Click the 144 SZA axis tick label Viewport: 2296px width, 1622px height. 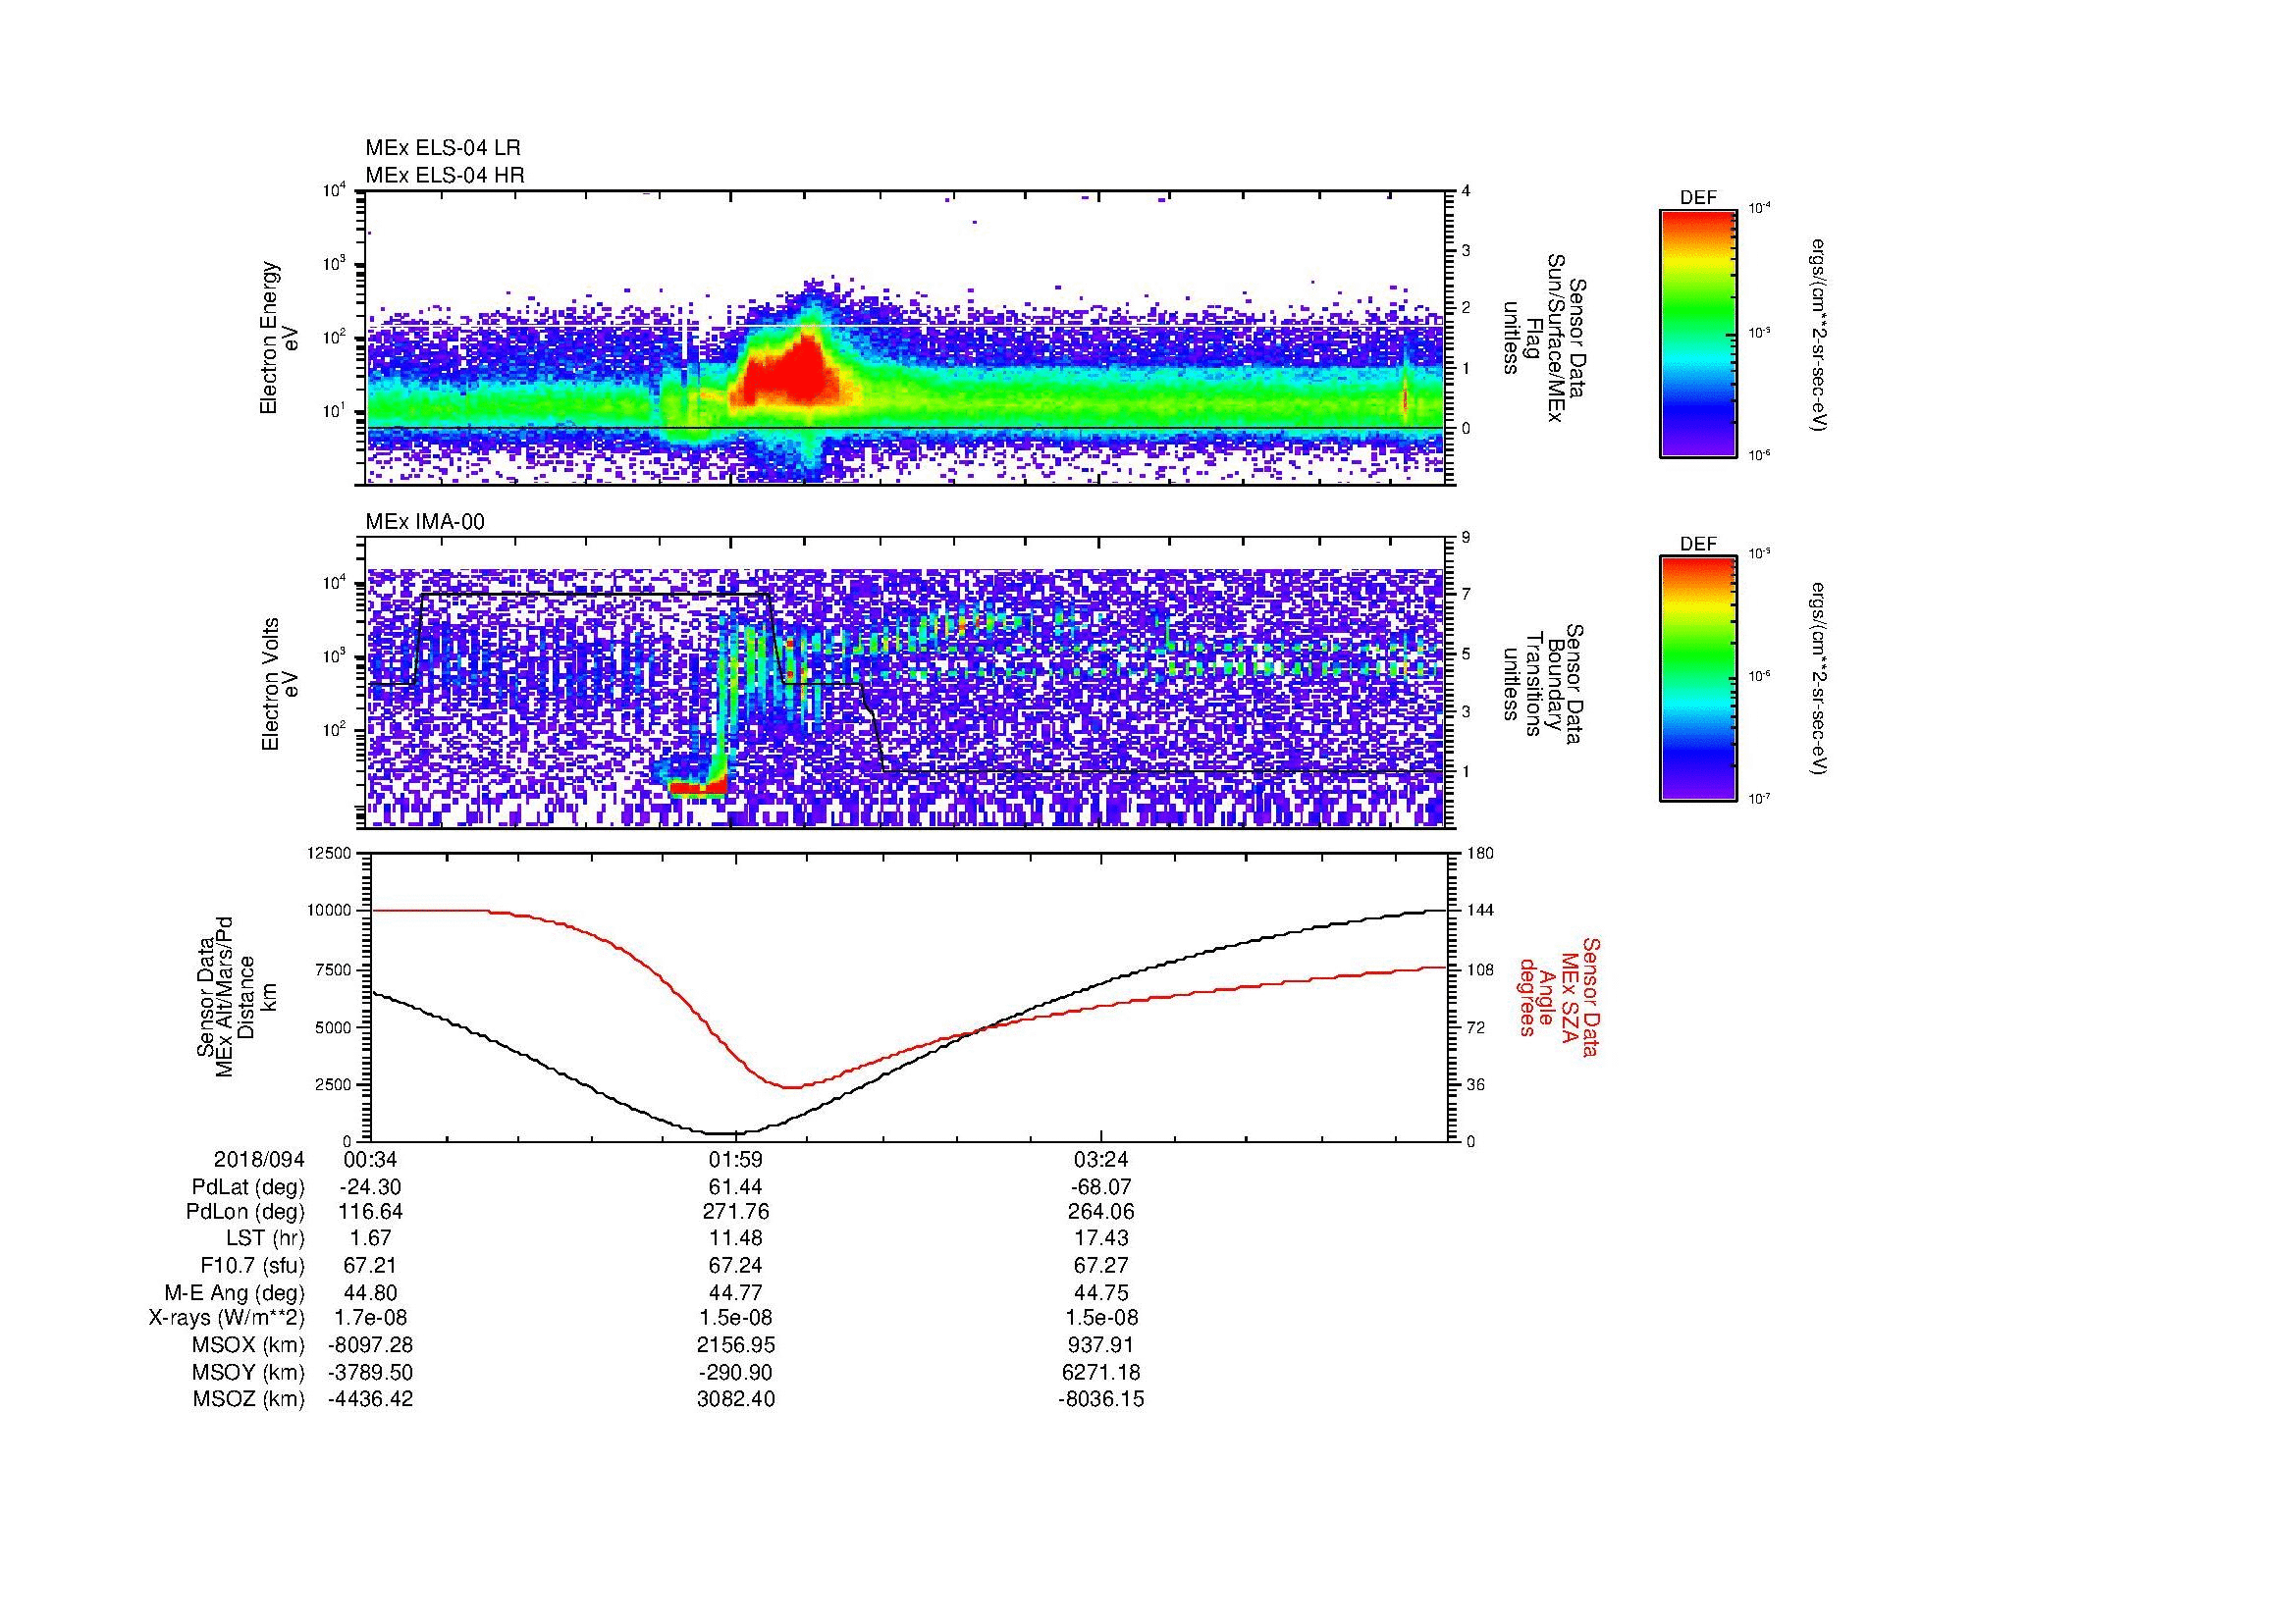click(x=1479, y=911)
